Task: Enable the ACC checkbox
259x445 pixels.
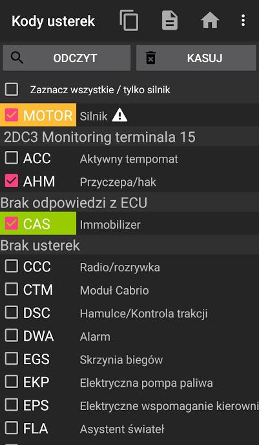Action: [12, 158]
